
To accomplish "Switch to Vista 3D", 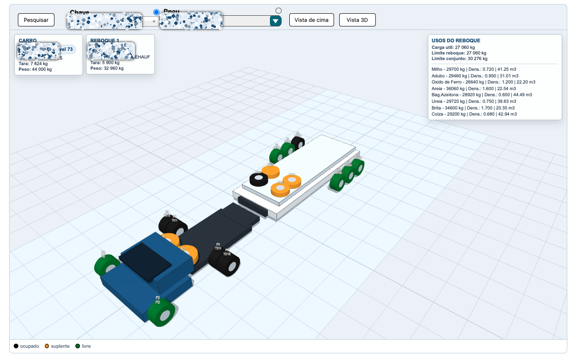I will [x=357, y=20].
